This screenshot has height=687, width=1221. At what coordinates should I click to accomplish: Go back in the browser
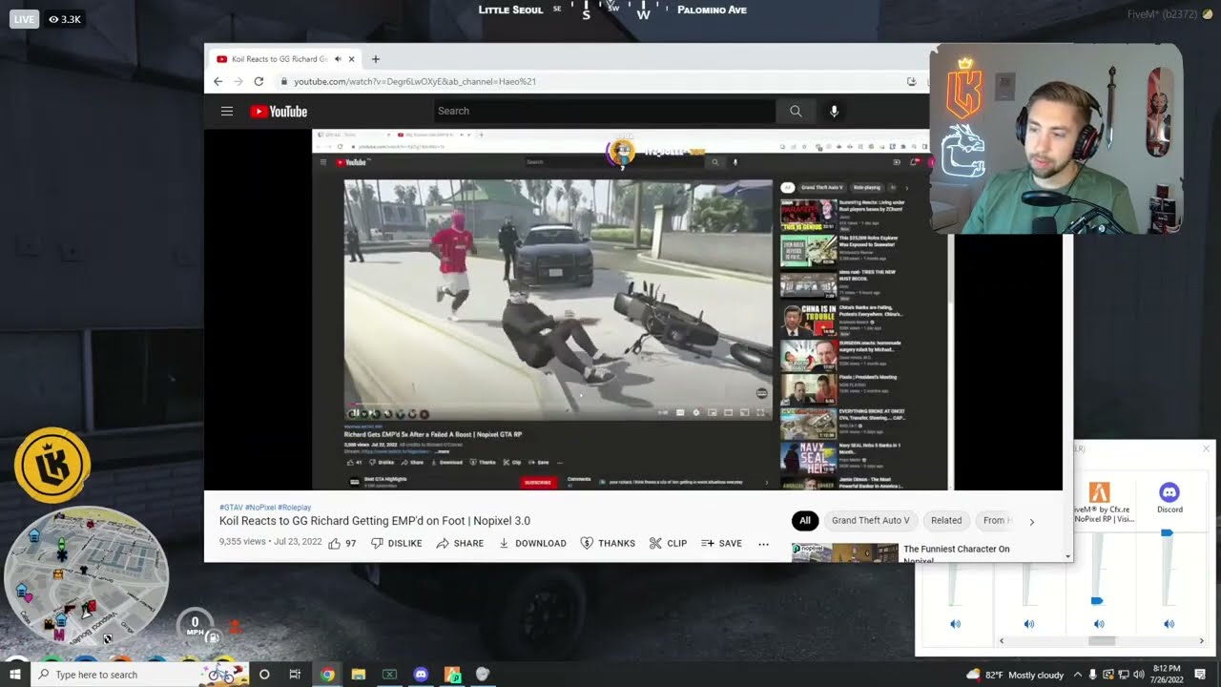coord(217,82)
